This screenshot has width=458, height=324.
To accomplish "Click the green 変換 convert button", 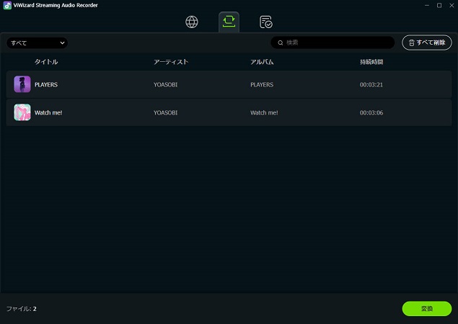I will 427,309.
